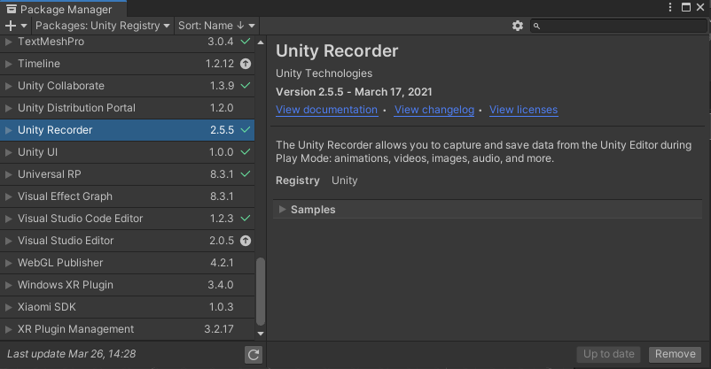
Task: Expand the Timeline package row
Action: 8,64
